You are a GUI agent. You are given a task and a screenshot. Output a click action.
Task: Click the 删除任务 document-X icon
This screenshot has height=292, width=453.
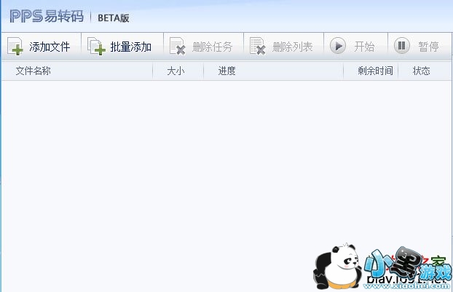(x=177, y=46)
